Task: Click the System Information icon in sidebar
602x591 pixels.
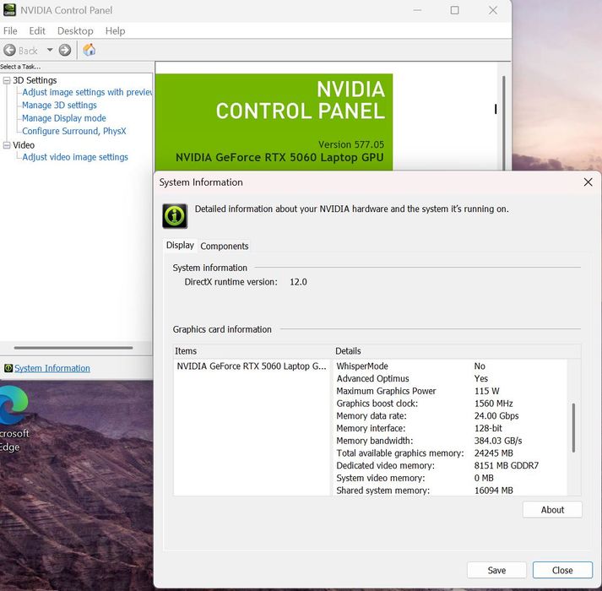Action: click(x=8, y=368)
